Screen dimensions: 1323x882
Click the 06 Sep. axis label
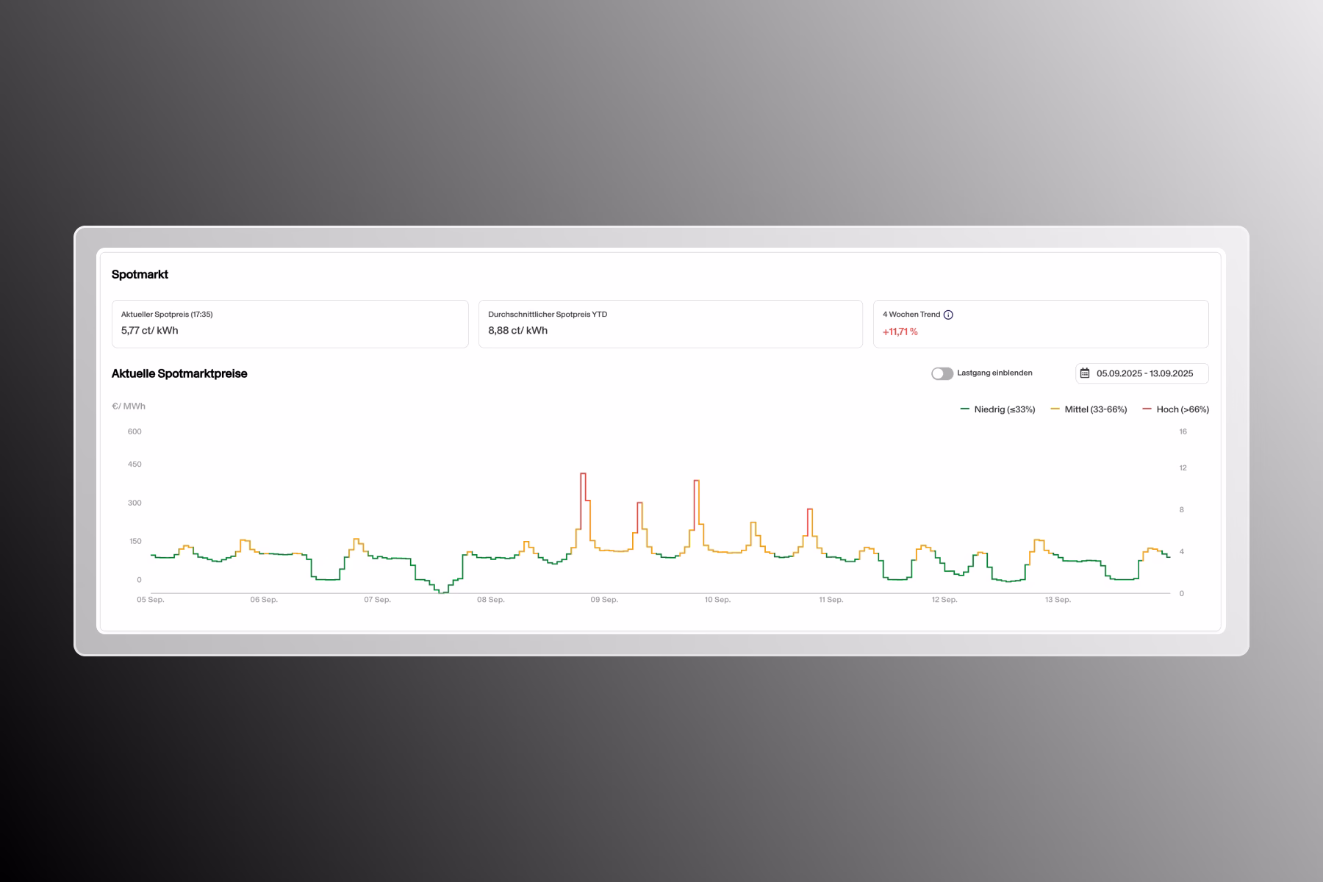coord(264,600)
